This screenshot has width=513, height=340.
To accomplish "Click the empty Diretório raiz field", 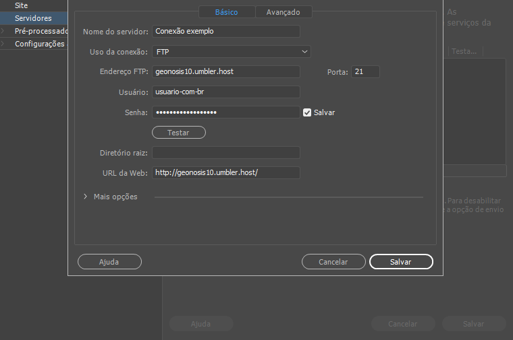I will click(x=225, y=153).
